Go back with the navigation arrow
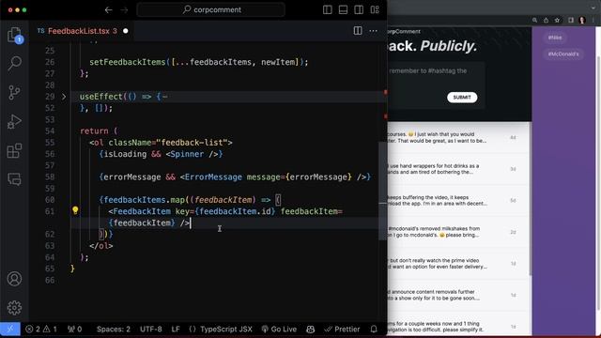This screenshot has height=338, width=601. [x=109, y=10]
